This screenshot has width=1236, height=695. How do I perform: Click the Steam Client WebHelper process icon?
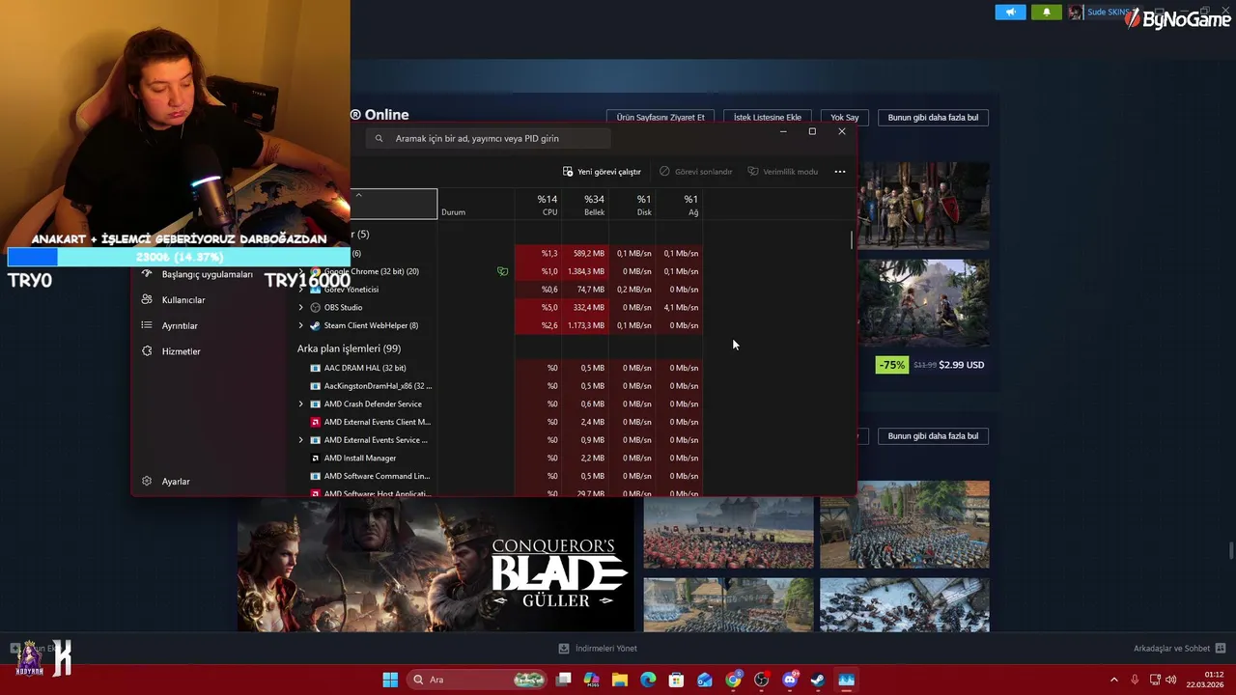pyautogui.click(x=315, y=325)
